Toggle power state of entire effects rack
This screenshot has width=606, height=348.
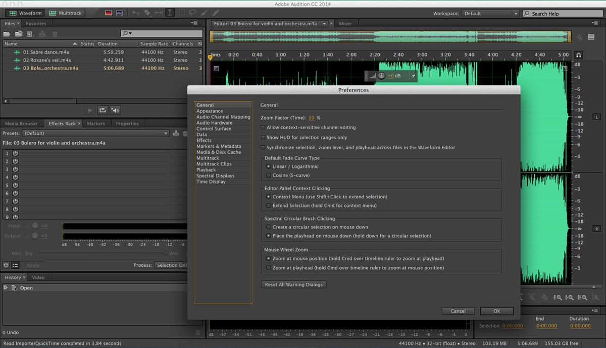pos(6,265)
